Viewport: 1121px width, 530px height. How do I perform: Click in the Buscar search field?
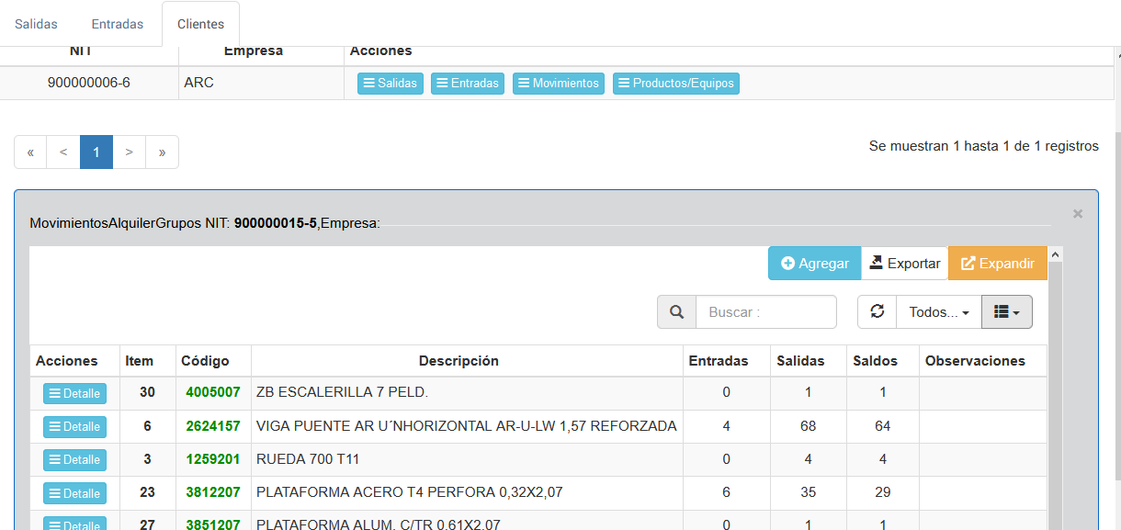pyautogui.click(x=765, y=312)
